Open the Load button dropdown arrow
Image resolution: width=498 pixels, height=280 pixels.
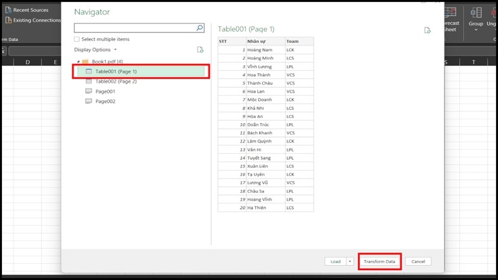[350, 262]
